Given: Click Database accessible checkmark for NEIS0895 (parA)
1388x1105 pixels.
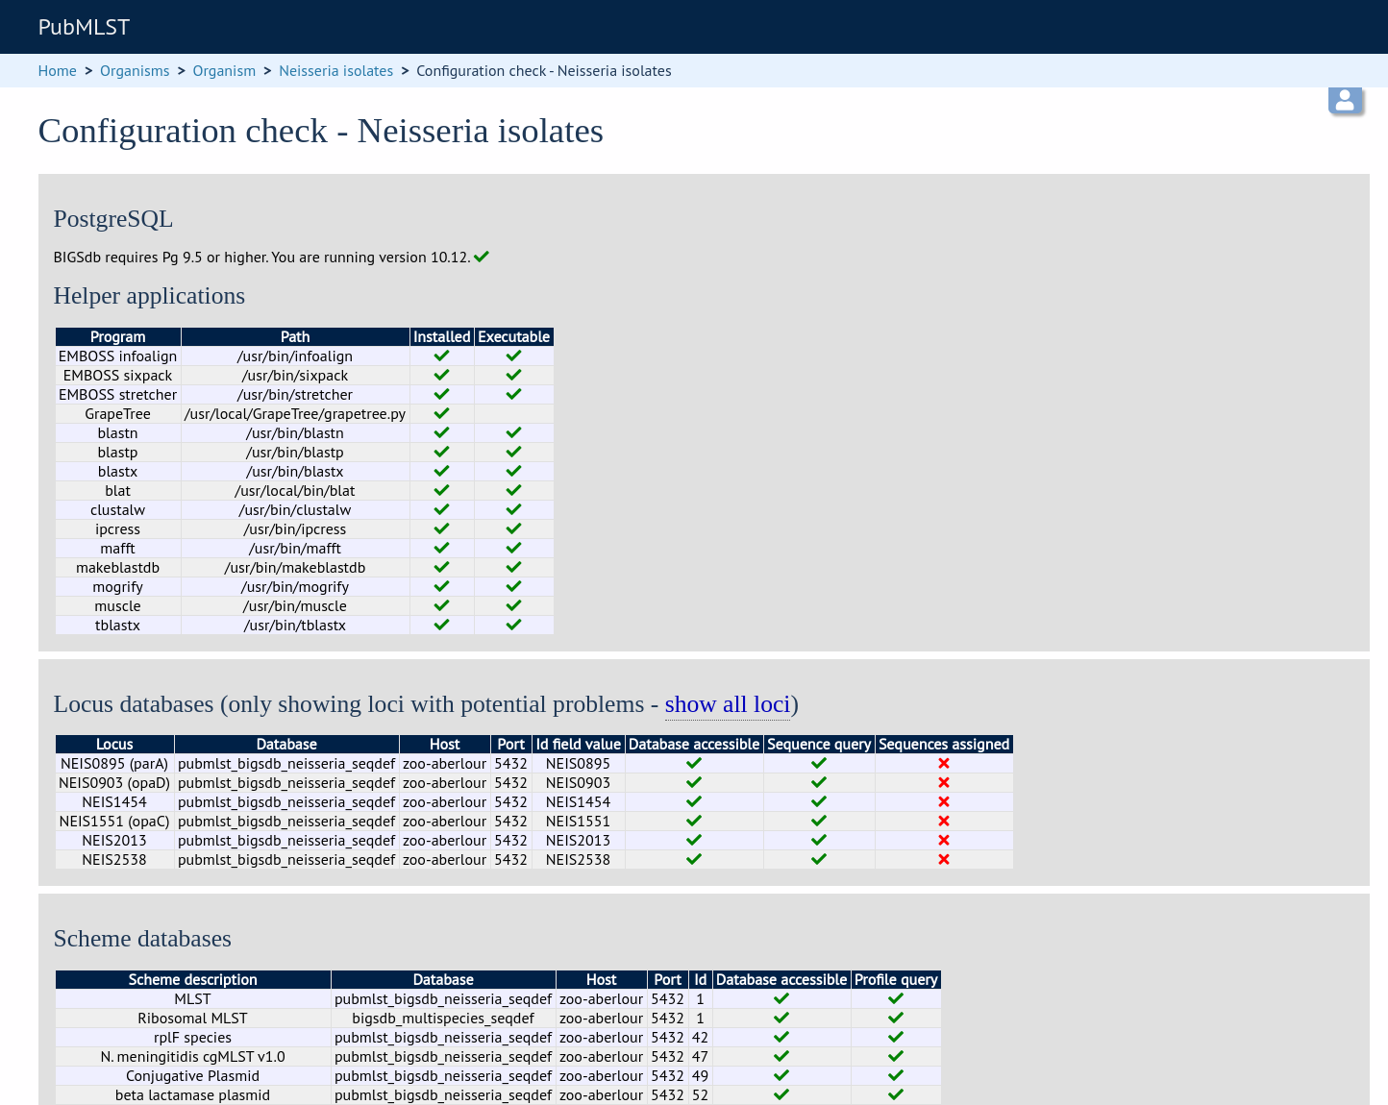Looking at the screenshot, I should [694, 763].
